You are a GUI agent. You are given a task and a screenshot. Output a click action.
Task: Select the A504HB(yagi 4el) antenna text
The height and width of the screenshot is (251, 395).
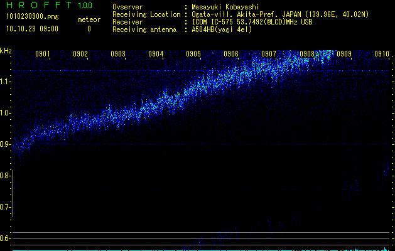pos(222,29)
